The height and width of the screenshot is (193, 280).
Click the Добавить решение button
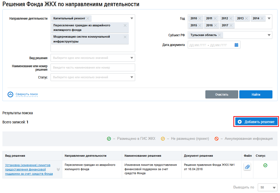click(256, 122)
